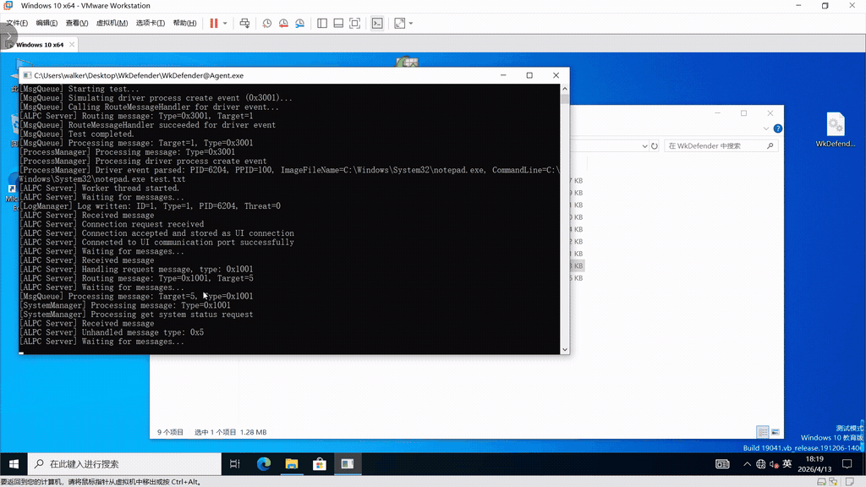Image resolution: width=866 pixels, height=487 pixels.
Task: Open File Explorer from the taskbar
Action: coord(292,464)
